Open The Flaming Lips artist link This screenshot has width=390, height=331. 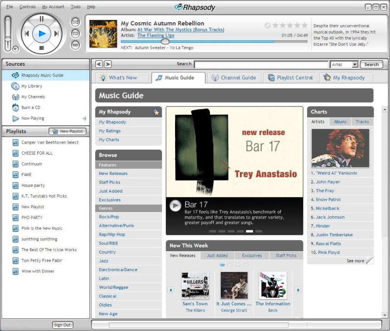[156, 35]
